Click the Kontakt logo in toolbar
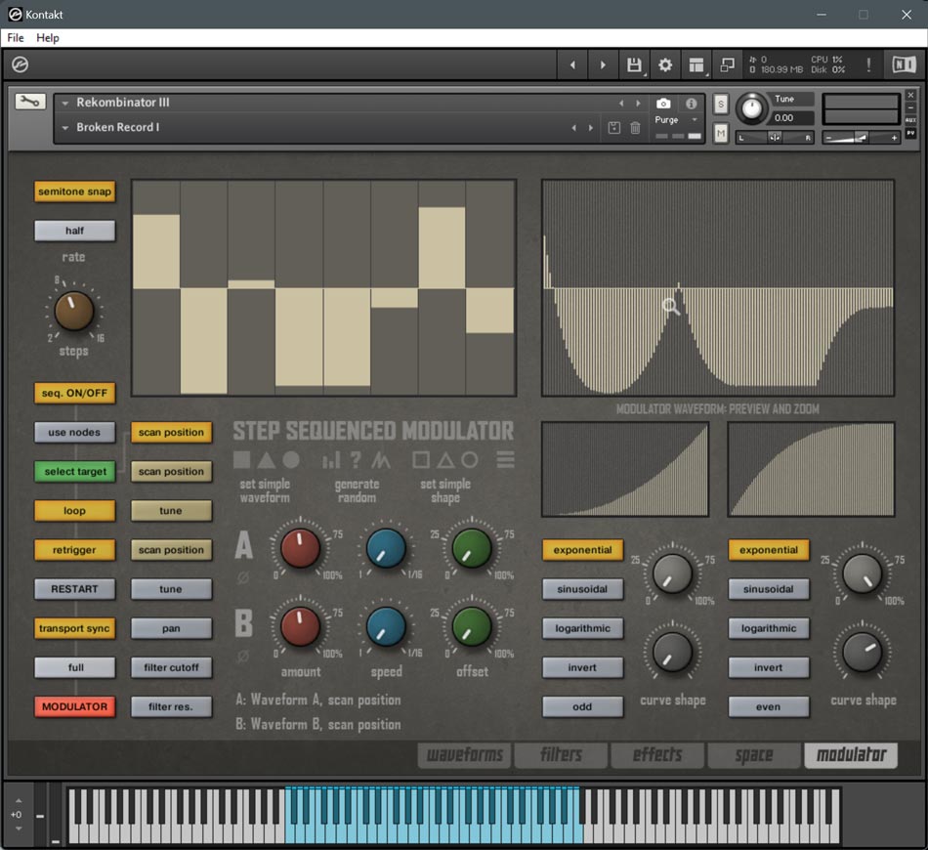 [21, 64]
